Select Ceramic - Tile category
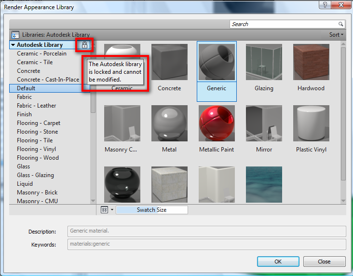 35,62
